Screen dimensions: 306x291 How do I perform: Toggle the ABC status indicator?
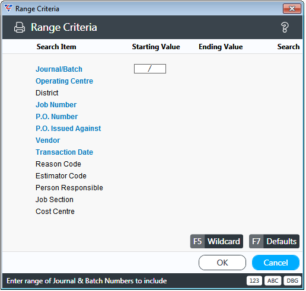(273, 281)
